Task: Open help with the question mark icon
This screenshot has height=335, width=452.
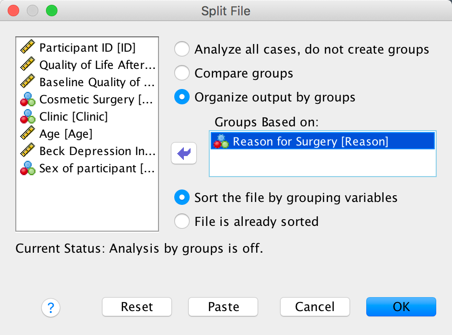Action: pos(51,307)
